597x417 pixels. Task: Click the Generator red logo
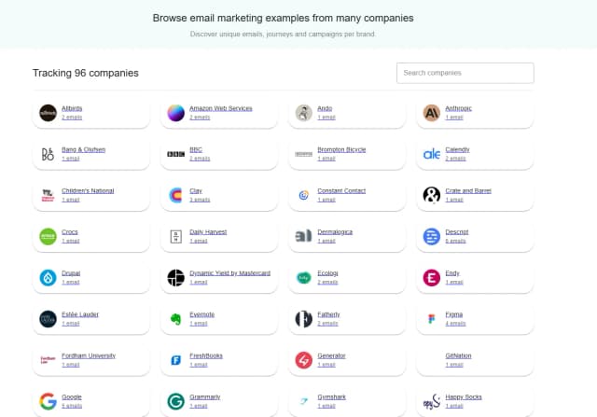303,360
